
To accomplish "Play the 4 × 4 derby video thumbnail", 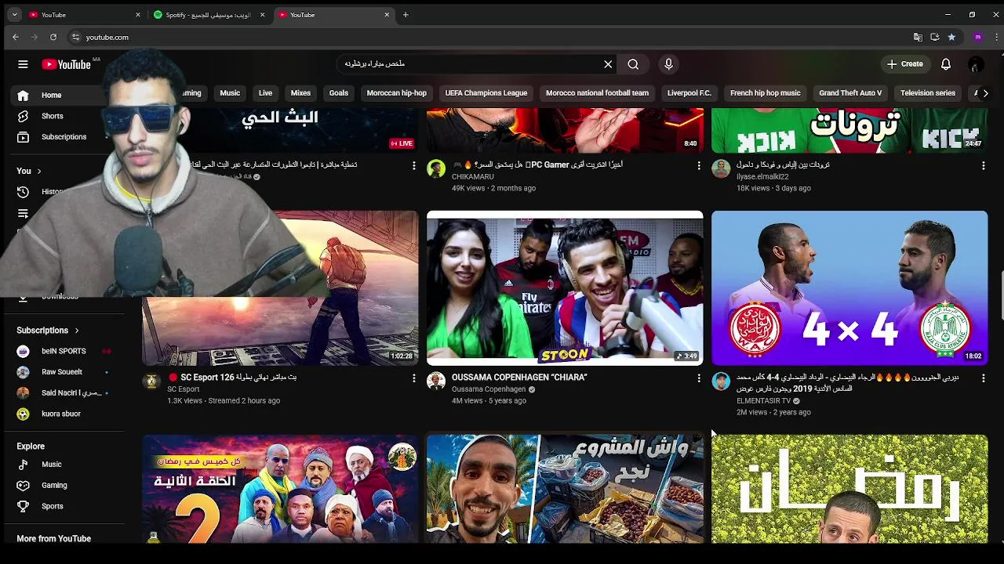I will tap(849, 287).
